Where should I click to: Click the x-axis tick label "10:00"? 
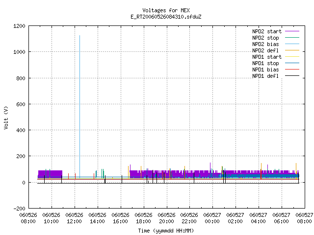pos(51,221)
